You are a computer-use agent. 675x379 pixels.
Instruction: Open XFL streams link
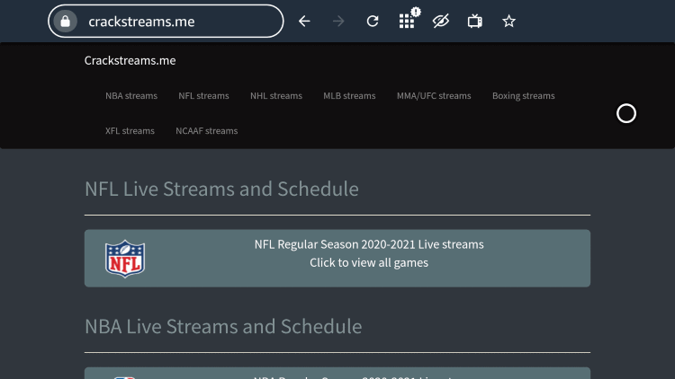(130, 131)
